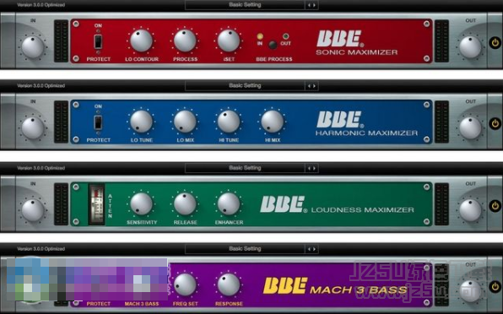
Task: Click the OUT knob on Mach 3 Bass
Action: (x=470, y=291)
